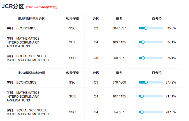Click the 2023-2024年最新版 red label
Viewport: 189px width, 121px height.
pos(41,7)
